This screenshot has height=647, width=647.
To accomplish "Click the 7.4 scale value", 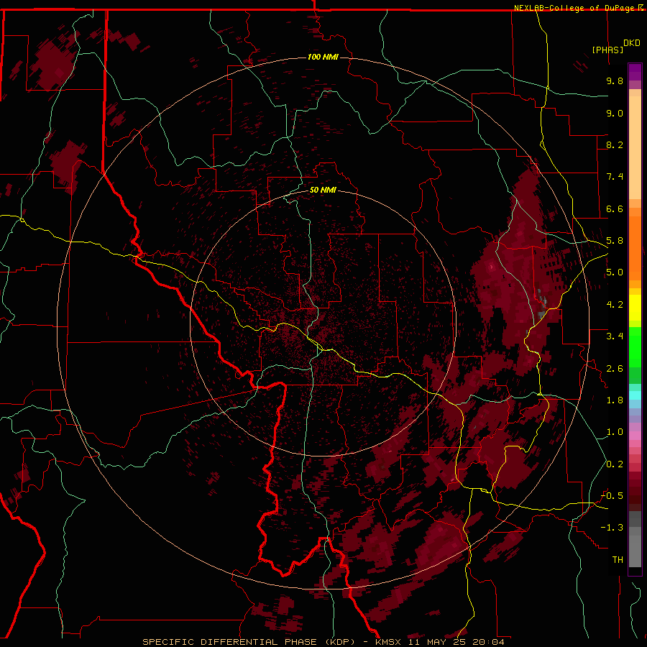I will (615, 177).
